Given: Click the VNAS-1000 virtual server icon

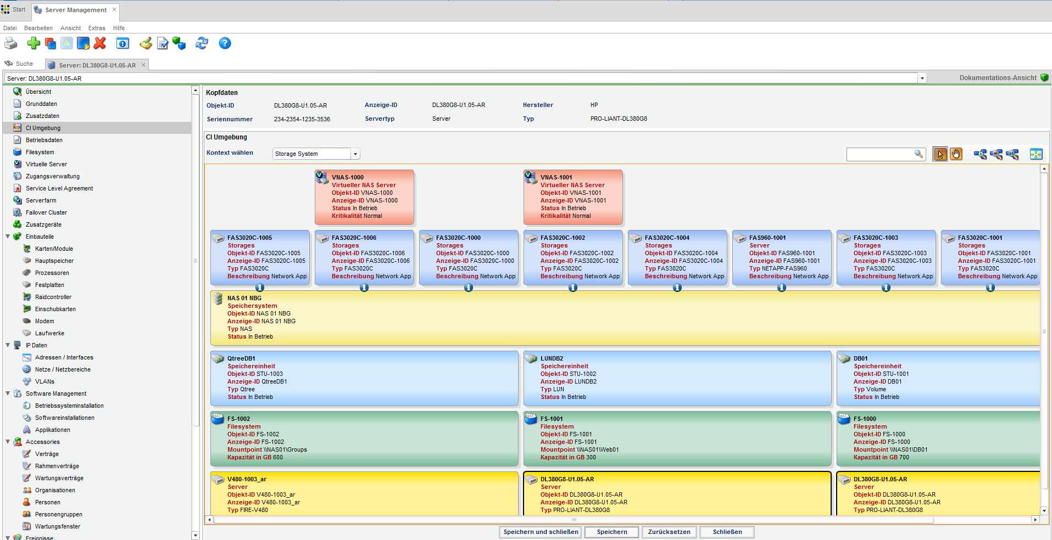Looking at the screenshot, I should click(322, 177).
